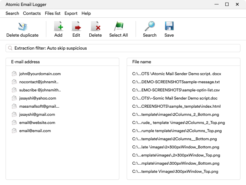Screen dimensions: 246x185
Task: Start search with magnifier toolbar icon
Action: [150, 27]
